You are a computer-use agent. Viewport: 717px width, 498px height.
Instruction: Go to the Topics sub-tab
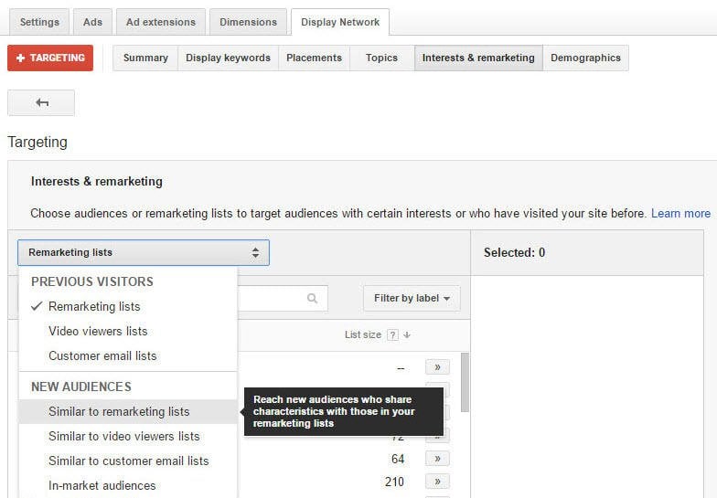382,58
